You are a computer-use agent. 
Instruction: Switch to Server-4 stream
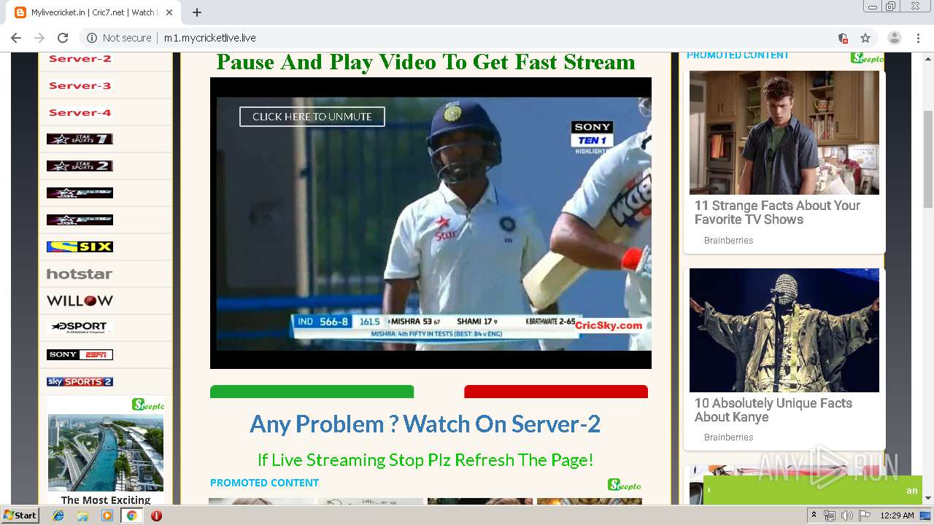(80, 112)
